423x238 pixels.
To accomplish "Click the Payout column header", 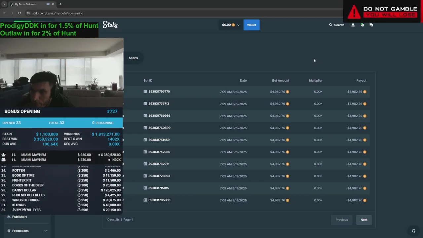I will click(x=361, y=81).
